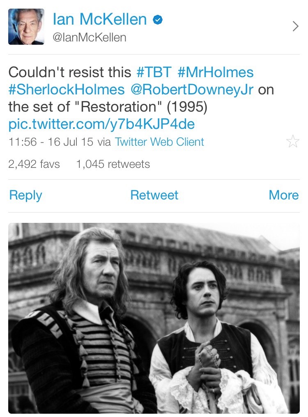Open the #MrHolmes hashtag
The width and height of the screenshot is (308, 417).
(x=216, y=72)
